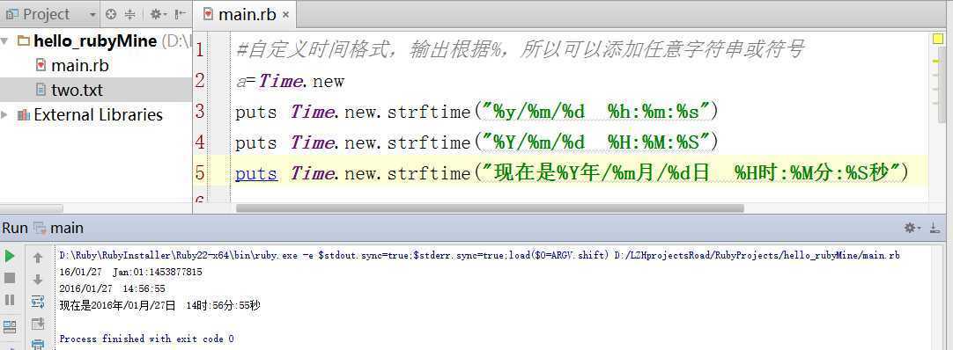The width and height of the screenshot is (953, 350).
Task: Click Process finished with exit code 0
Action: (146, 339)
